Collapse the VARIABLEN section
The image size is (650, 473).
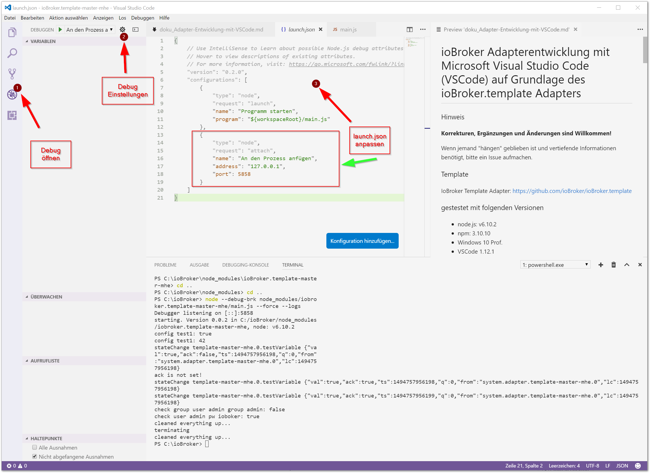tap(43, 41)
